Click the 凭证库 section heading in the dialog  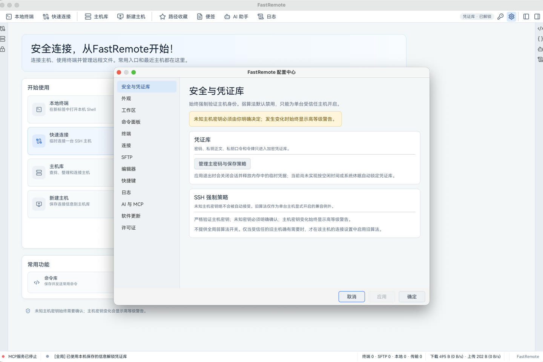[x=202, y=140]
